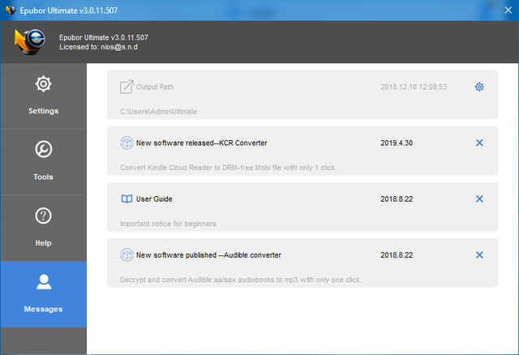This screenshot has width=519, height=355.
Task: Open the Settings tab in sidebar
Action: coord(43,96)
